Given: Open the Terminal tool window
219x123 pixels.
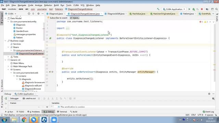Looking at the screenshot, I should 62,112.
